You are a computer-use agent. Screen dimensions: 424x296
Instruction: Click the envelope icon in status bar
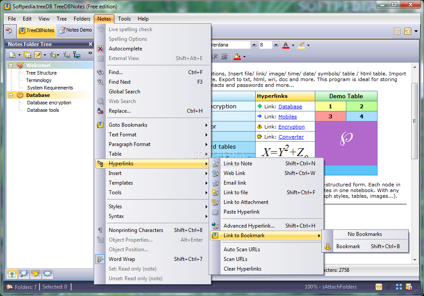[x=379, y=287]
